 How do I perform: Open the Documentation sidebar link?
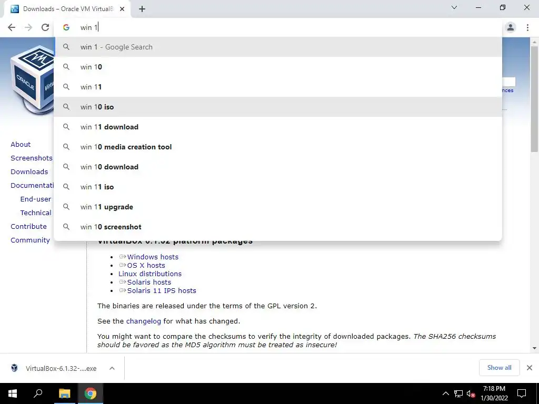(x=32, y=186)
